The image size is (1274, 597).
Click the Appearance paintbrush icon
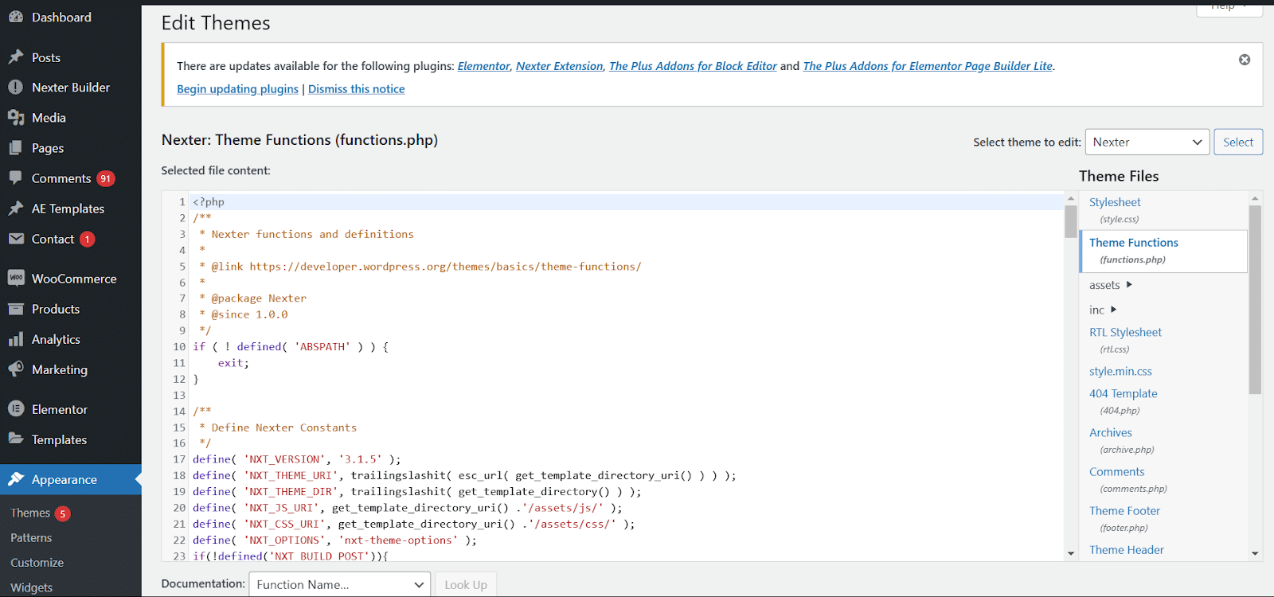16,479
